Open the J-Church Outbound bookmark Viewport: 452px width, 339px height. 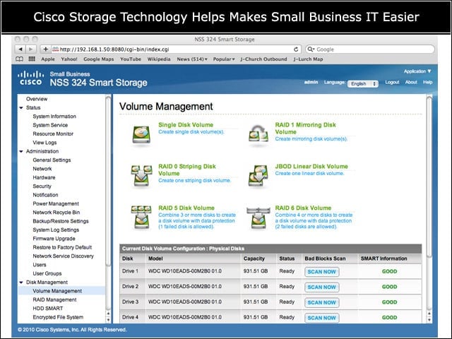pyautogui.click(x=263, y=59)
